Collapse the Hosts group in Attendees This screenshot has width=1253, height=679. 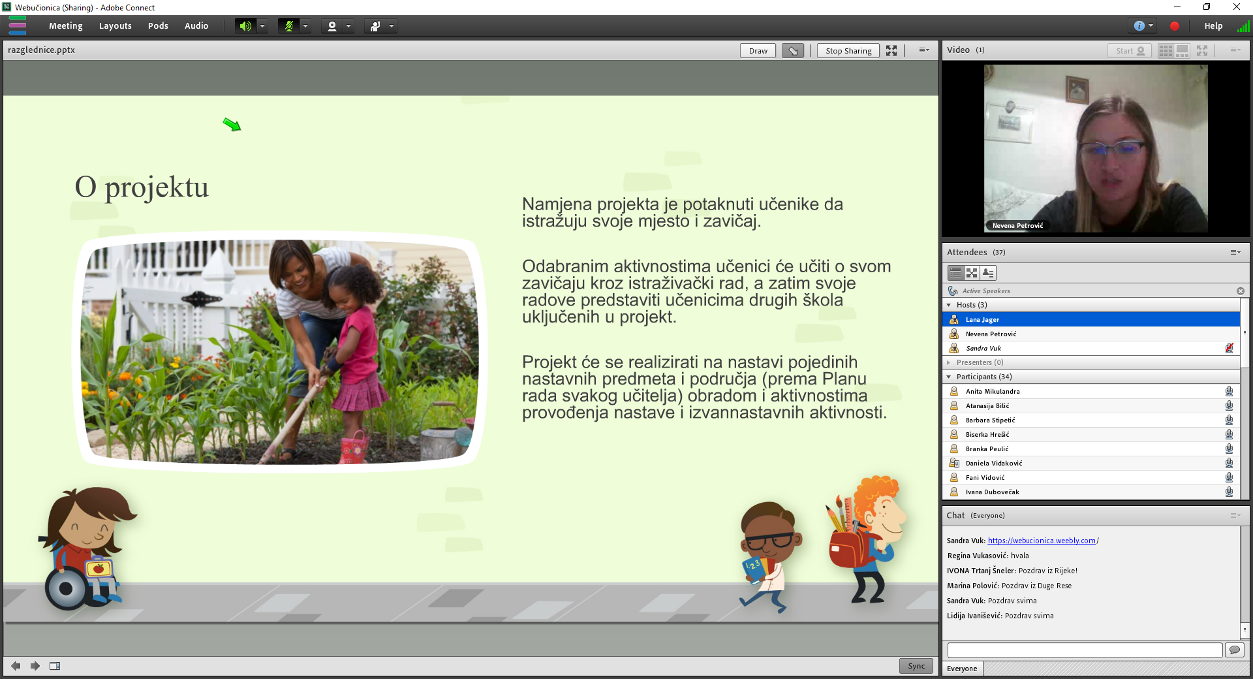click(x=950, y=305)
